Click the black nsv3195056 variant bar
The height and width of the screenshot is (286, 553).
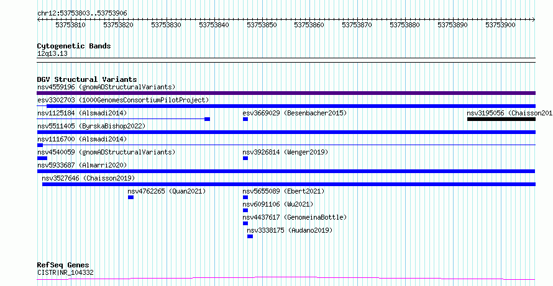tap(501, 119)
